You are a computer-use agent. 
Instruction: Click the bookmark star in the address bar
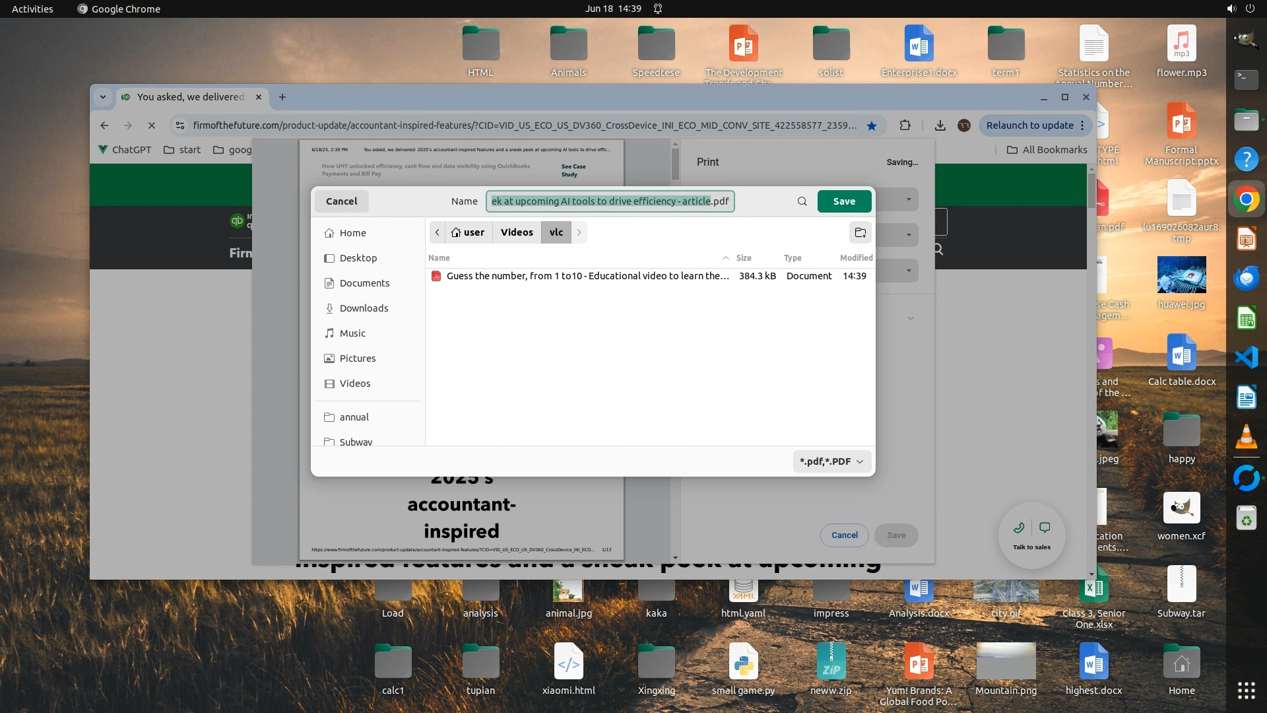pyautogui.click(x=872, y=125)
